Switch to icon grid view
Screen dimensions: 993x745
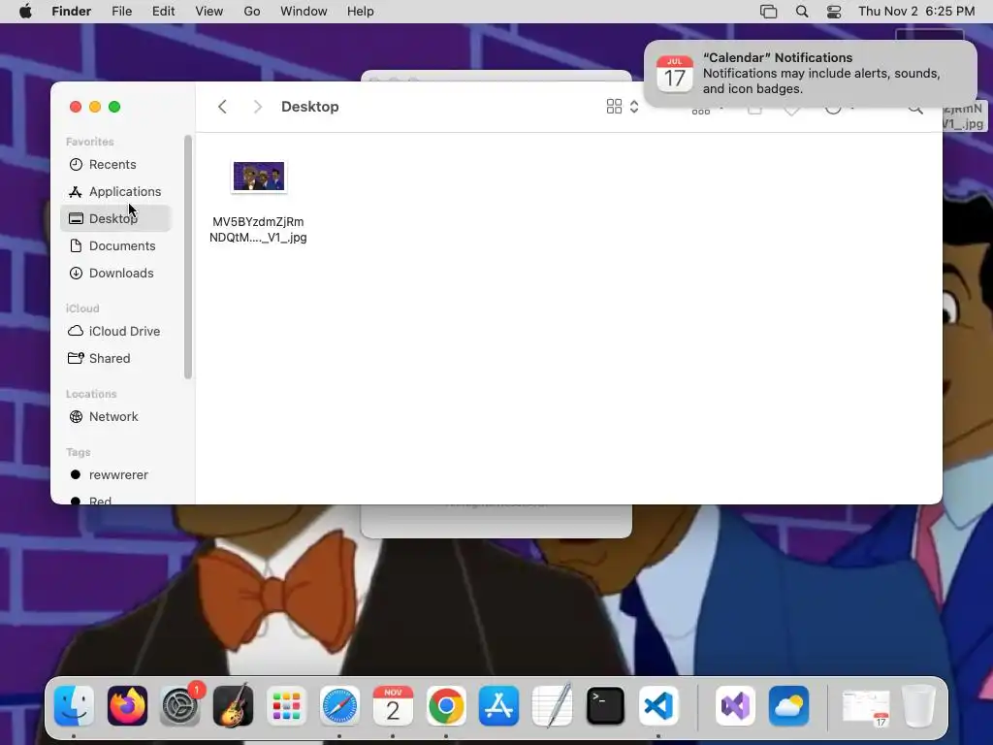click(x=614, y=107)
